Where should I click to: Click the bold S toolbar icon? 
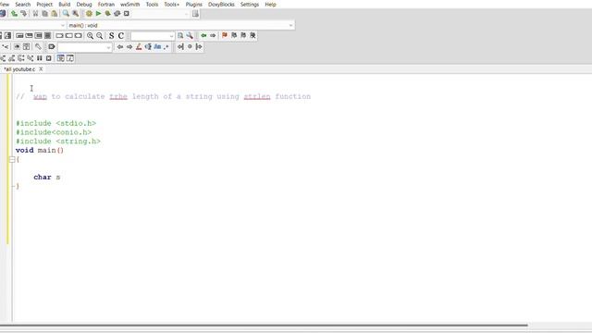coord(111,35)
